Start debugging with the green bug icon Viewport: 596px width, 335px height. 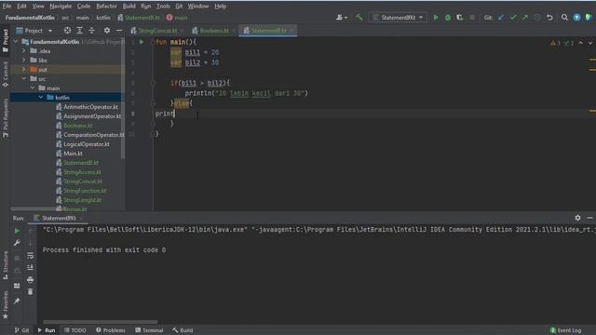pos(448,18)
